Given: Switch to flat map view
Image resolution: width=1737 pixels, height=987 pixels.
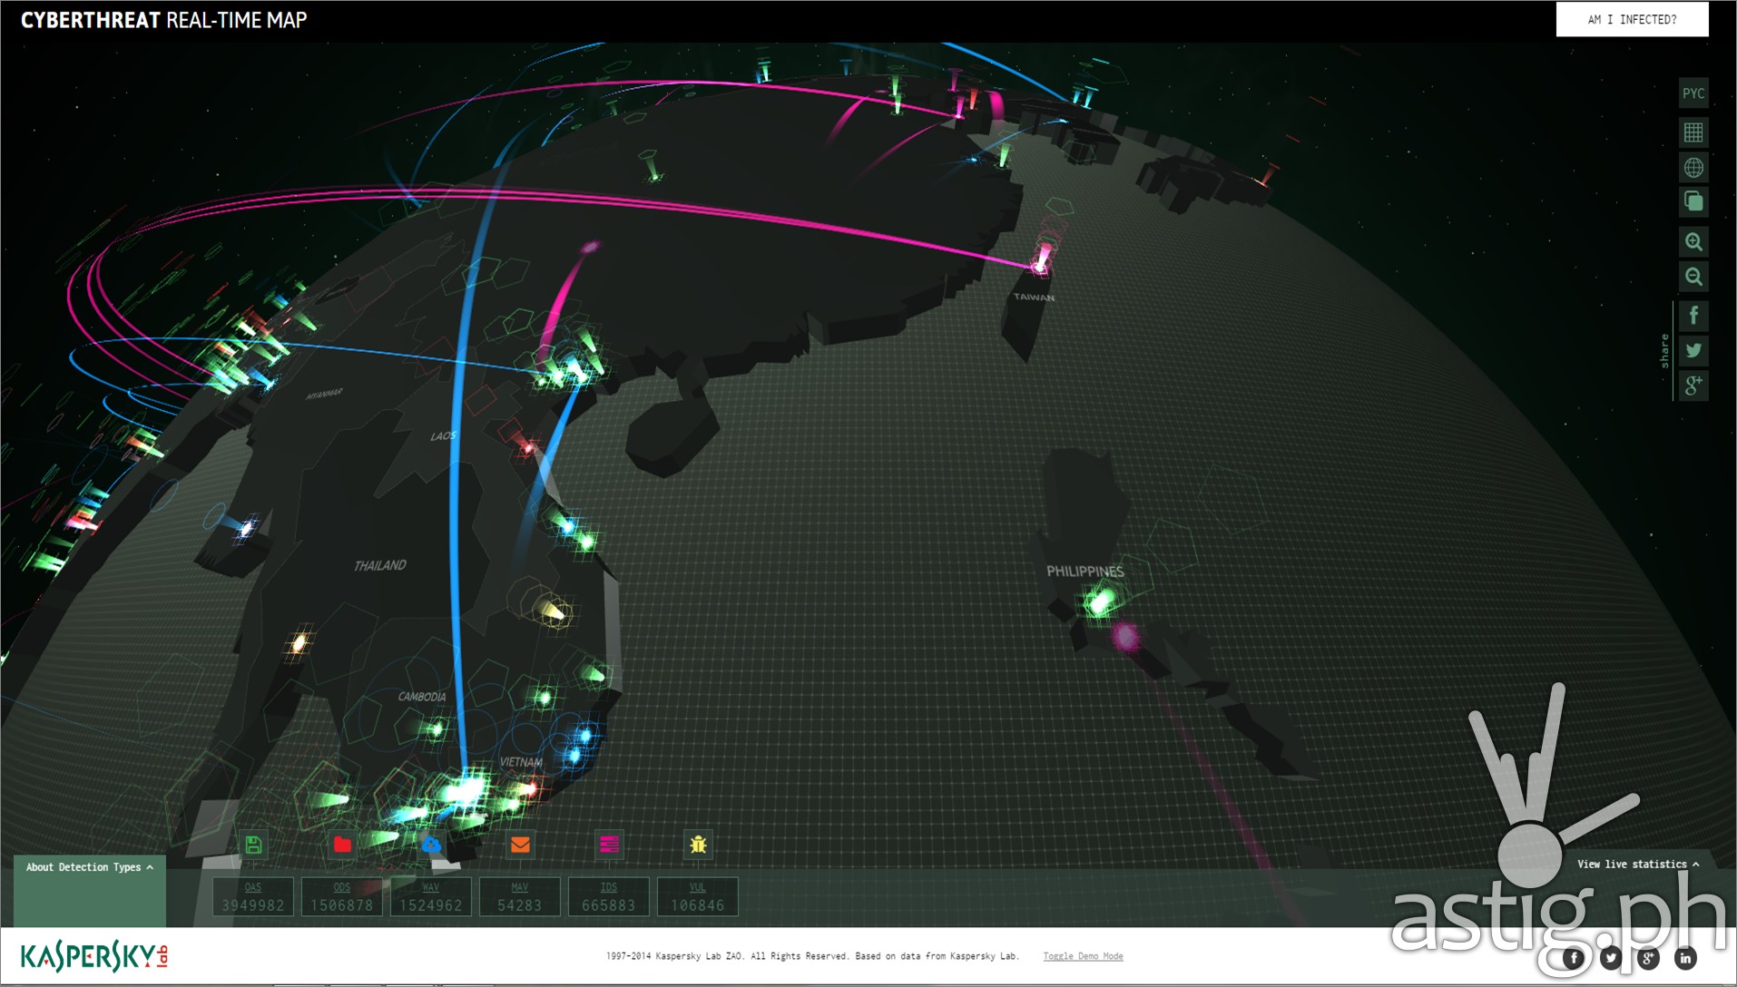Looking at the screenshot, I should click(1693, 131).
